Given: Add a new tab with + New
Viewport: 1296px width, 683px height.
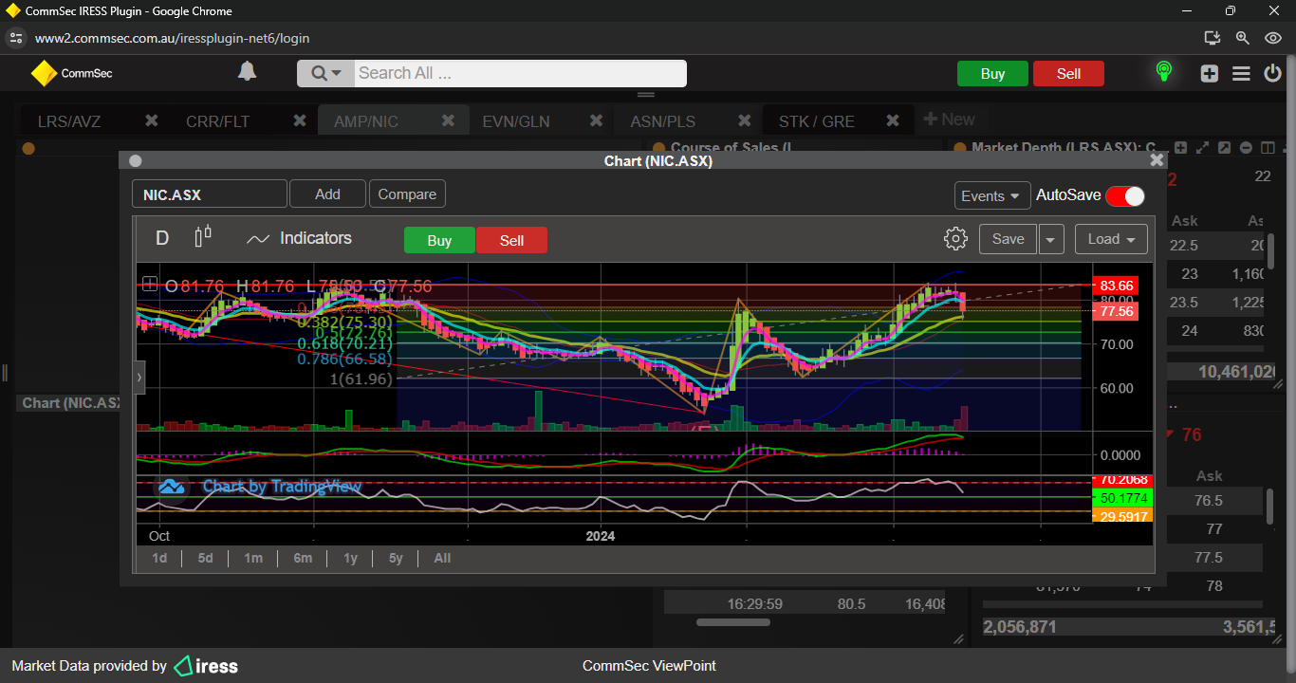Looking at the screenshot, I should point(949,120).
